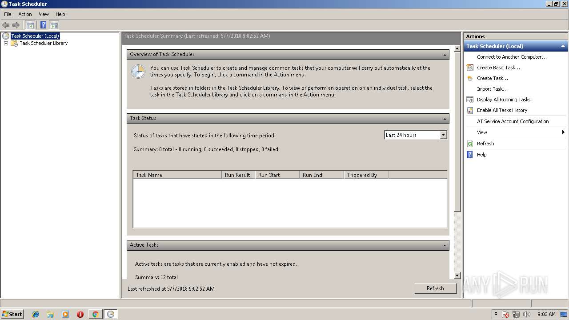Sort by the Run Start column header
Image resolution: width=569 pixels, height=320 pixels.
[277, 175]
